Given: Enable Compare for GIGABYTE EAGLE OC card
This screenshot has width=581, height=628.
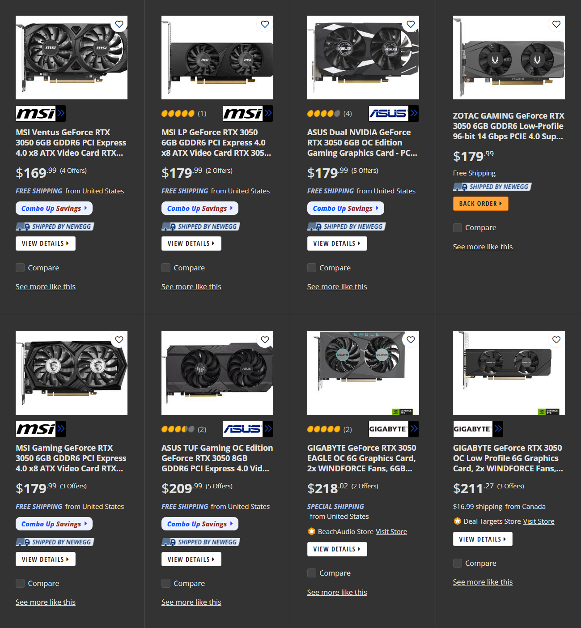Looking at the screenshot, I should point(312,573).
